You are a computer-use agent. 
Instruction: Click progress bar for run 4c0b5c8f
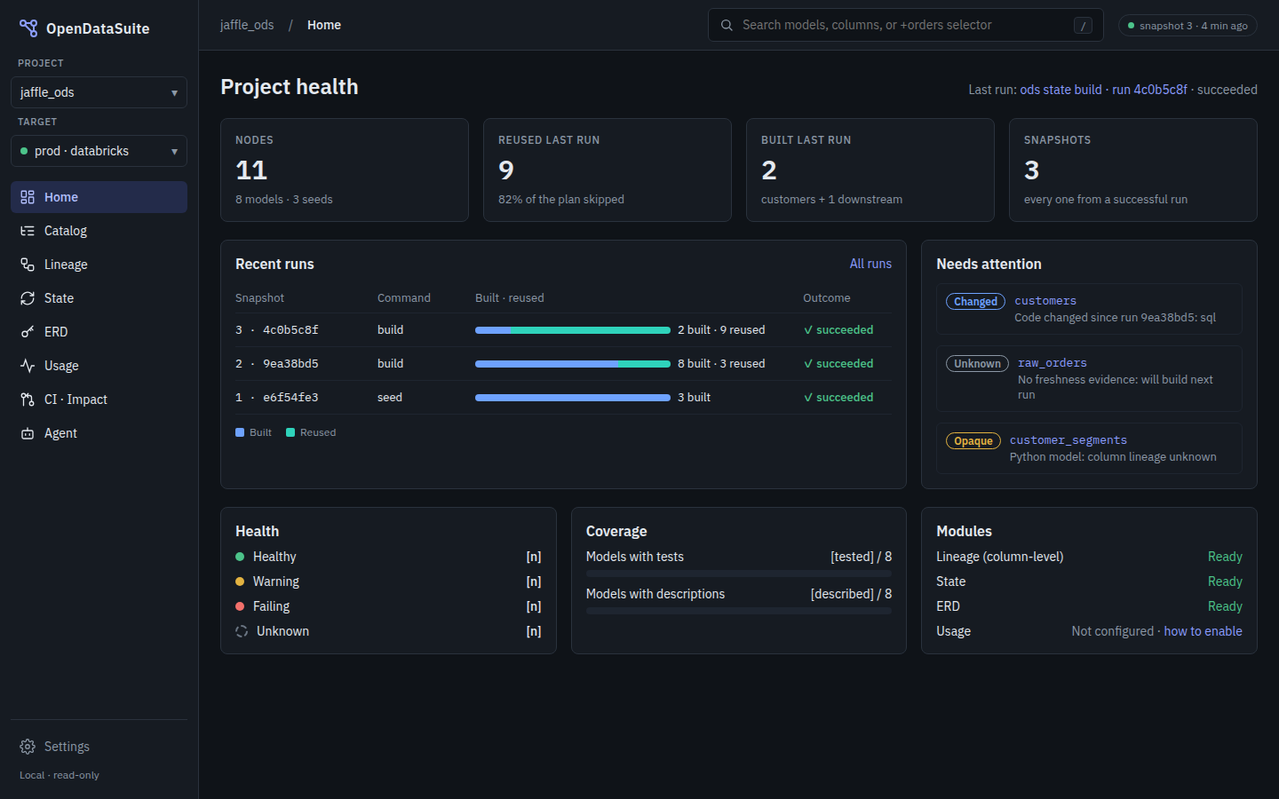point(573,330)
